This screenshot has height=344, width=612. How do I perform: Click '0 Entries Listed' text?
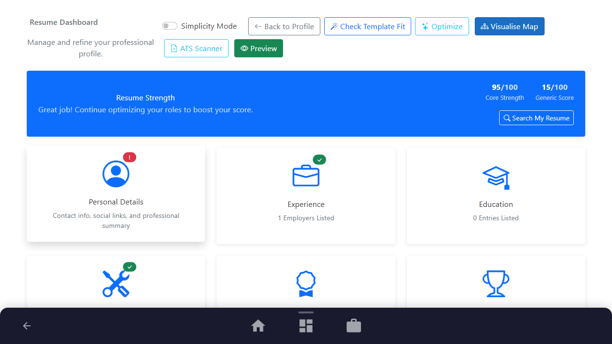[496, 218]
